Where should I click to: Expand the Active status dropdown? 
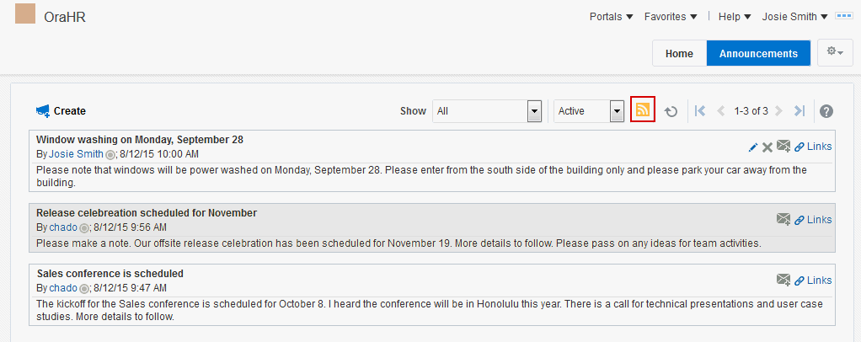[617, 111]
